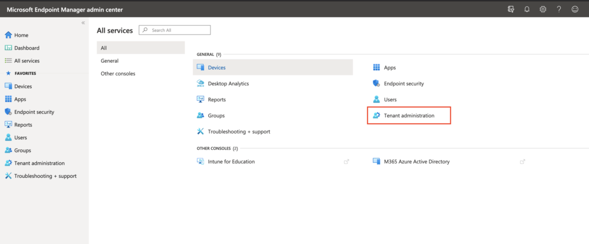Open Reports label in General list
Viewport: 589px width, 244px height.
coord(217,100)
